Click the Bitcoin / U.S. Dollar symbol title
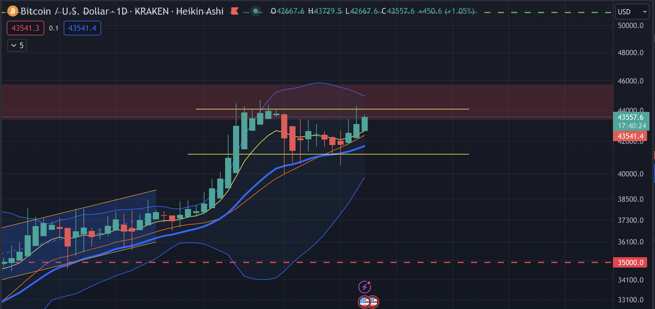 65,11
